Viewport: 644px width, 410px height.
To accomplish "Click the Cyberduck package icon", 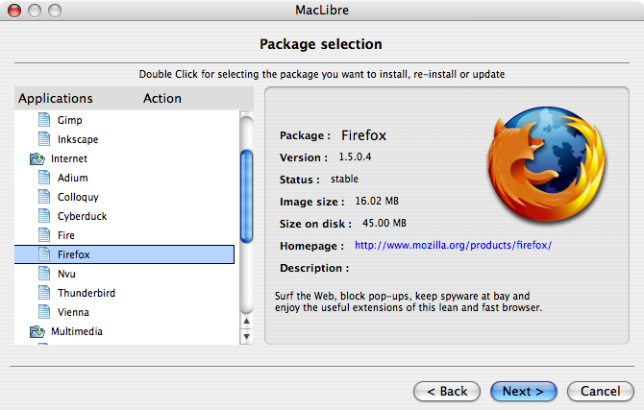I will click(x=43, y=216).
